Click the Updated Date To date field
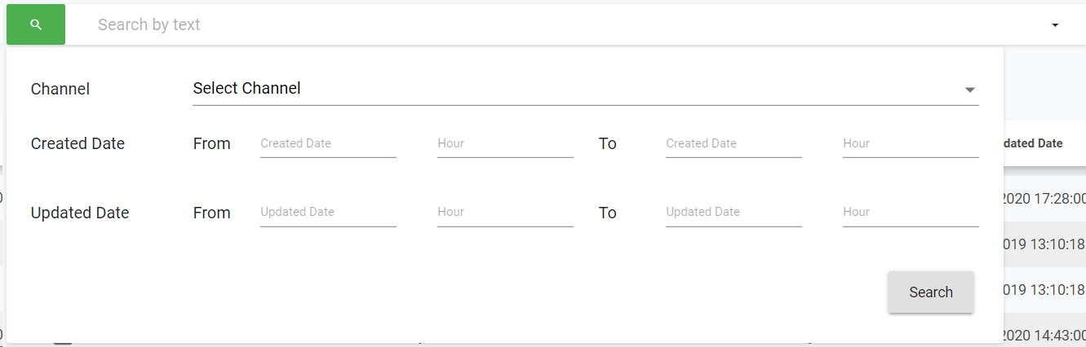The image size is (1086, 347). [734, 213]
